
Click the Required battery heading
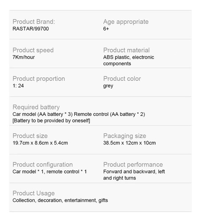[36, 107]
